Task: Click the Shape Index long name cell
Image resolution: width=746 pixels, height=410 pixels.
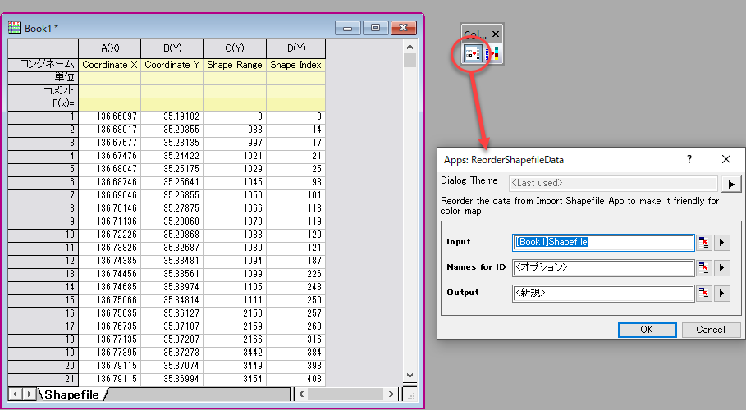Action: (x=296, y=65)
